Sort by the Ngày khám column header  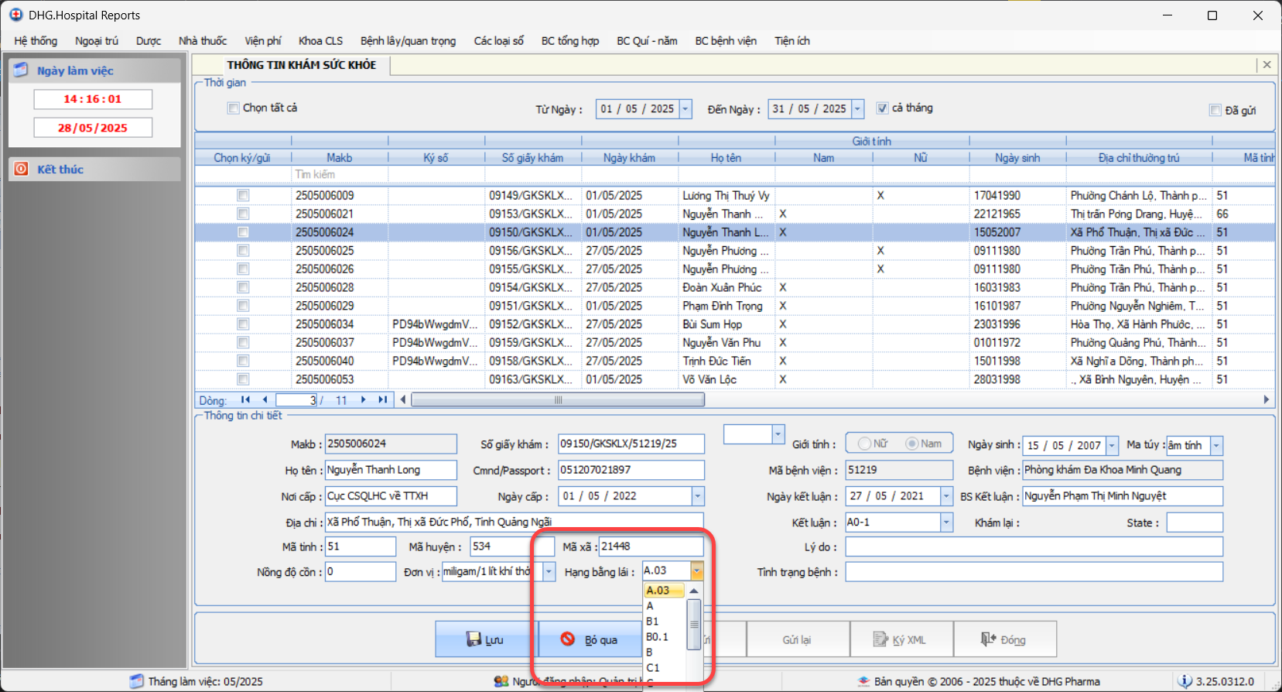pos(629,158)
